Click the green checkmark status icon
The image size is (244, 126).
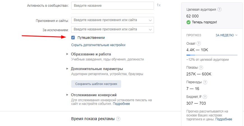pos(188,22)
